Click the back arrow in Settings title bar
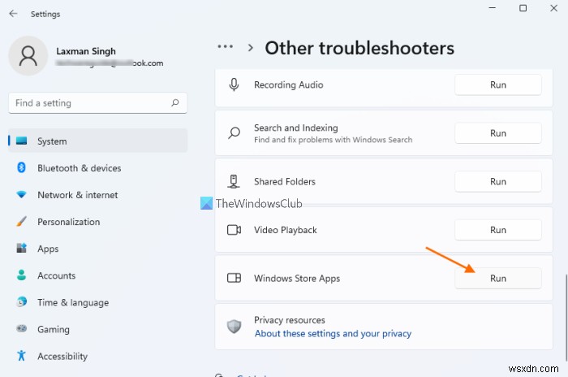The width and height of the screenshot is (568, 377). [13, 14]
